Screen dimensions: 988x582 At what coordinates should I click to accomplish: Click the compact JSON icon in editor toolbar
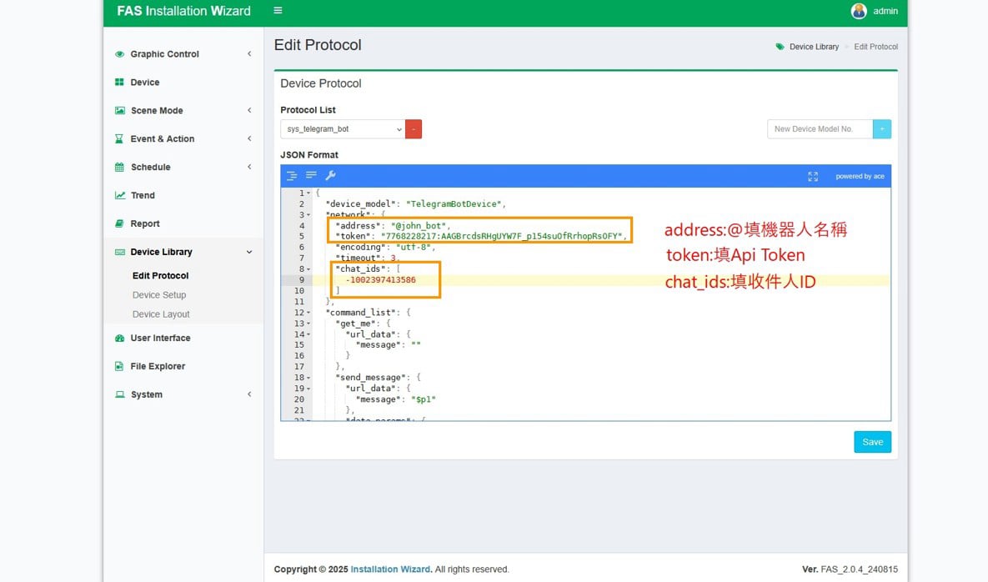(311, 176)
